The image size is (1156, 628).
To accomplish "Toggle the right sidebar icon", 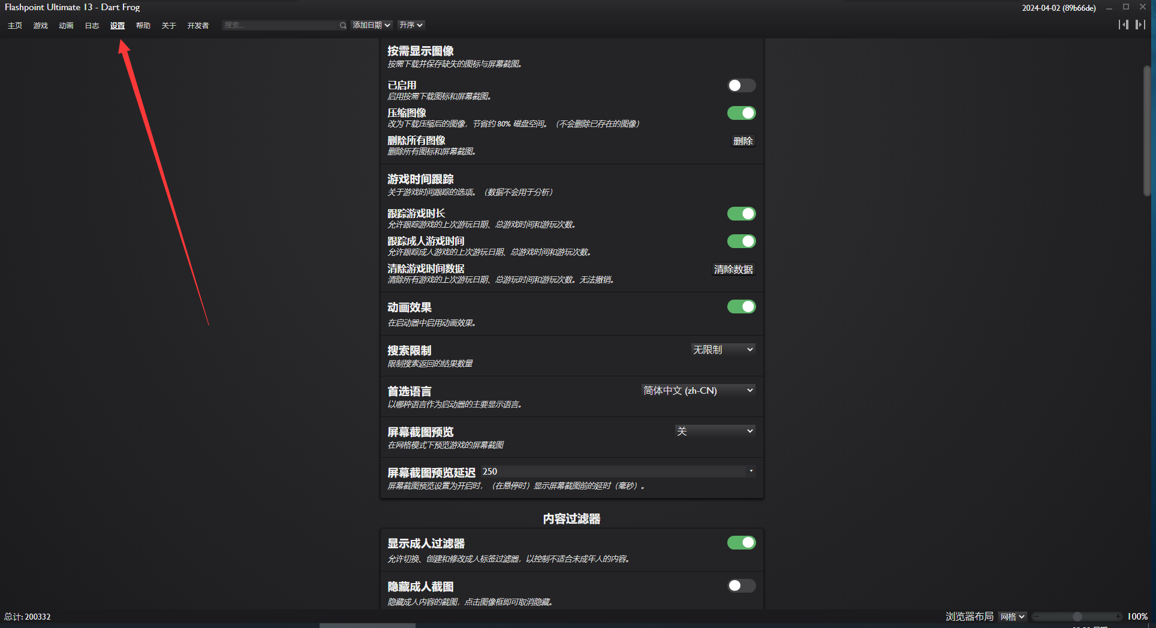I will (1140, 25).
